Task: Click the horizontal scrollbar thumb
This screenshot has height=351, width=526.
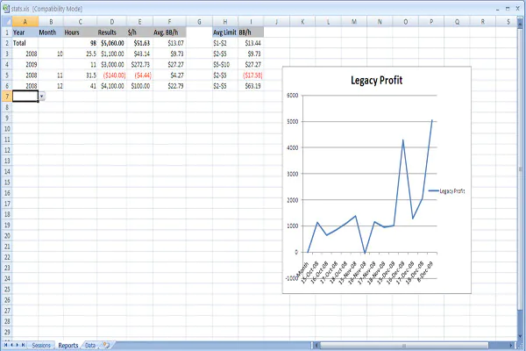Action: [404, 345]
